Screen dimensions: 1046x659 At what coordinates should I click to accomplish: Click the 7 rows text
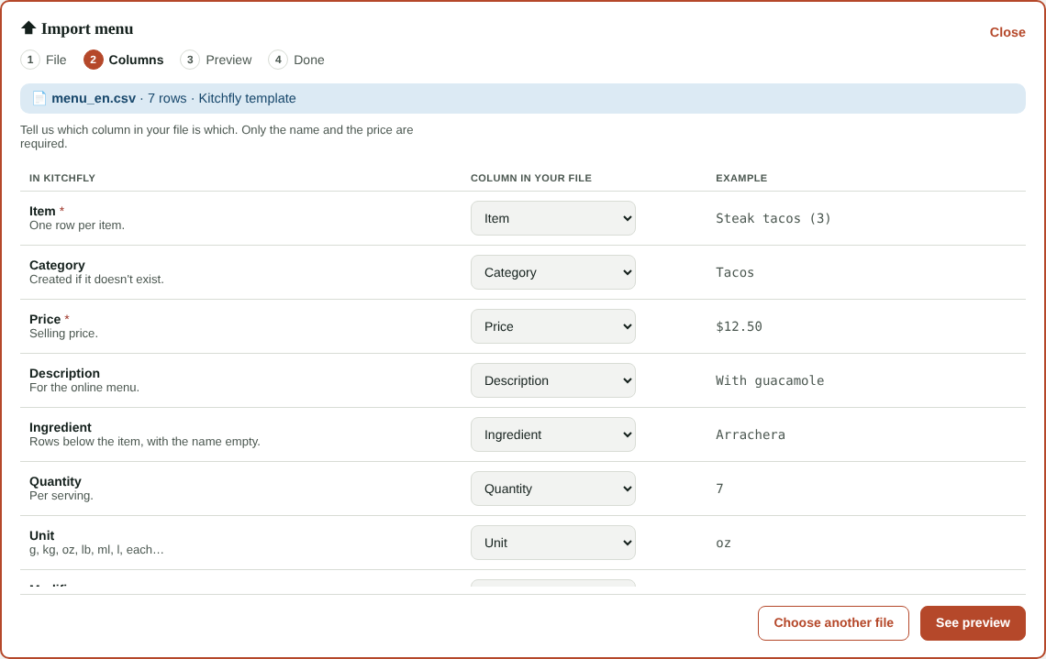[167, 99]
